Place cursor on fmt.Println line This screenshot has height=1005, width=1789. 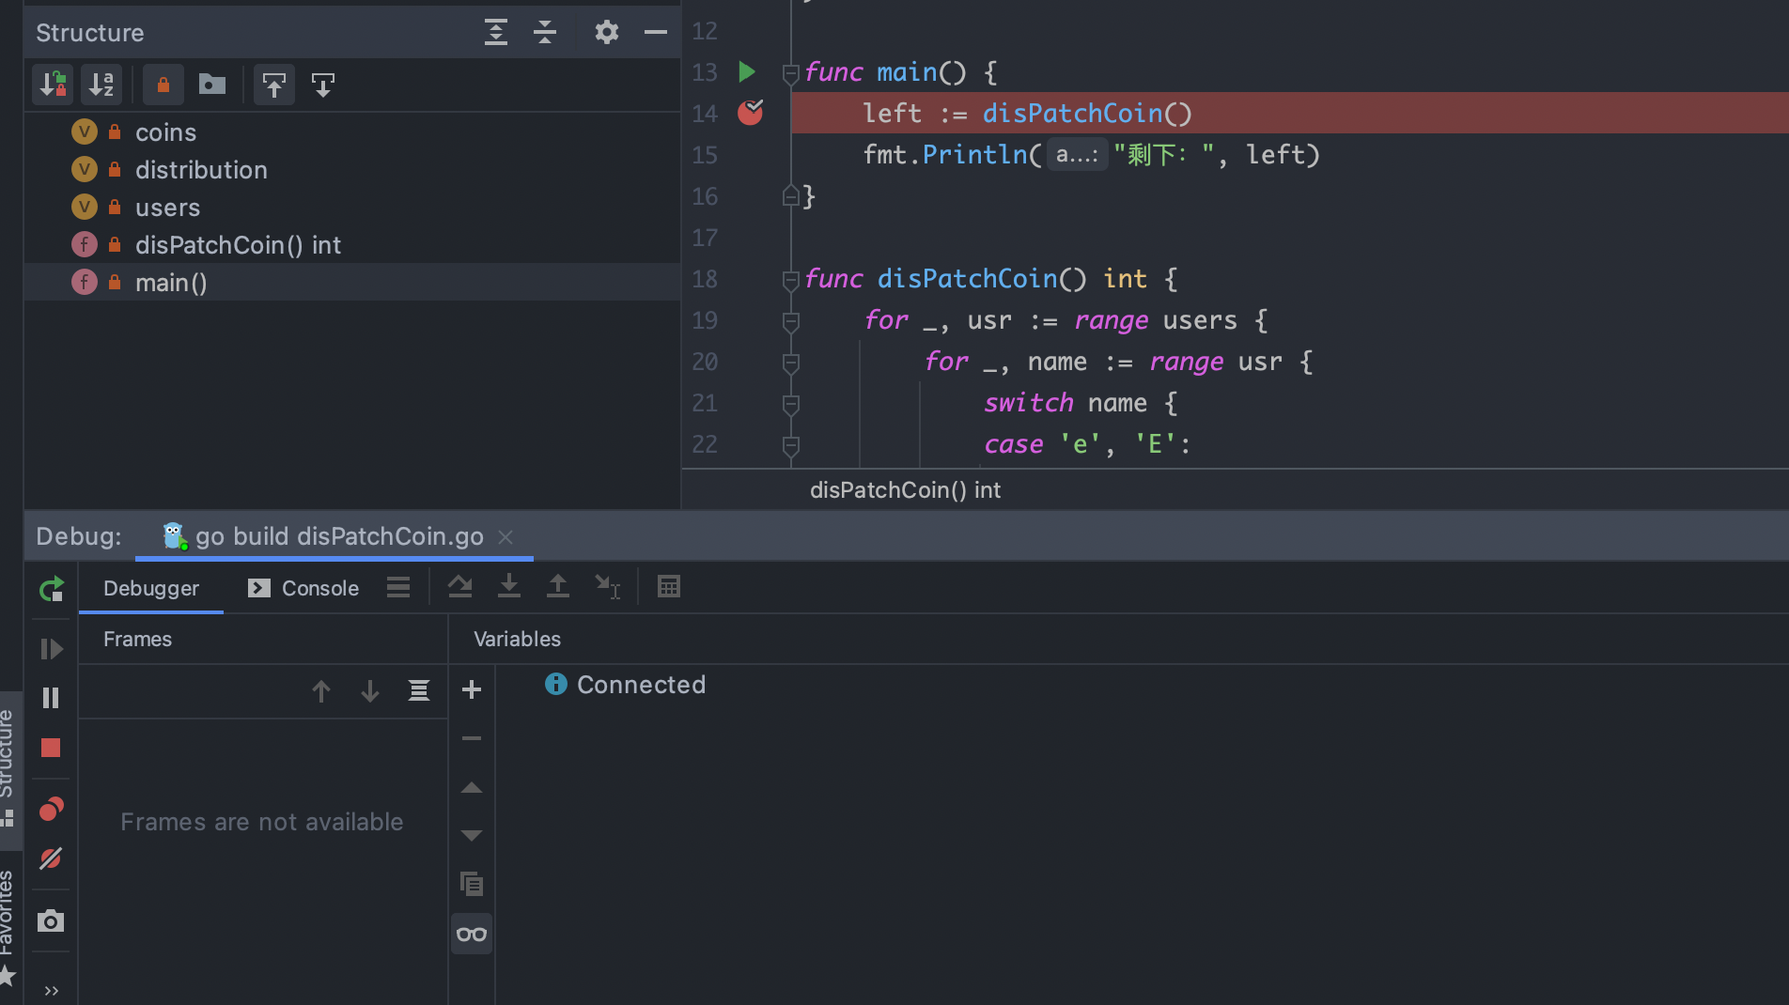click(x=1092, y=155)
